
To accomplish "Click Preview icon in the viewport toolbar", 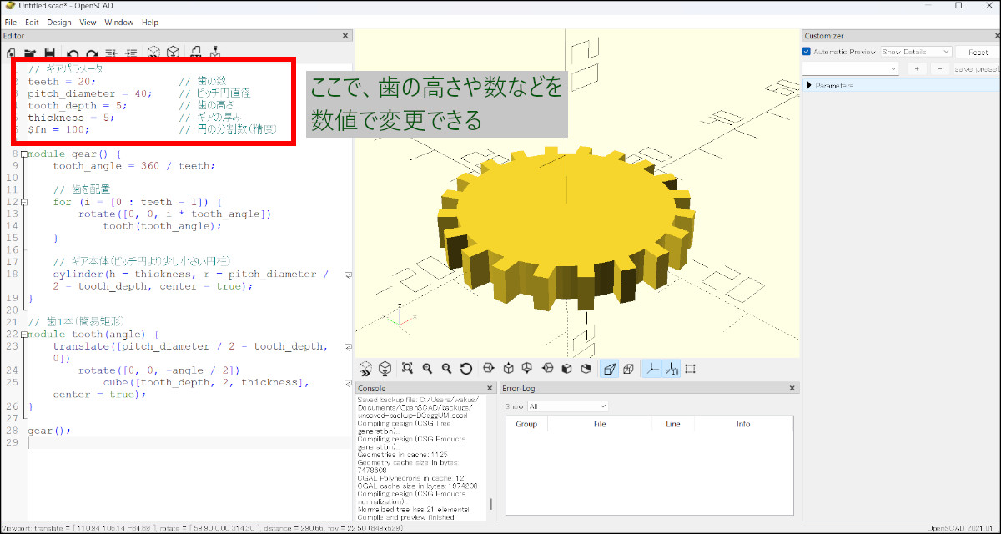I will [x=365, y=369].
